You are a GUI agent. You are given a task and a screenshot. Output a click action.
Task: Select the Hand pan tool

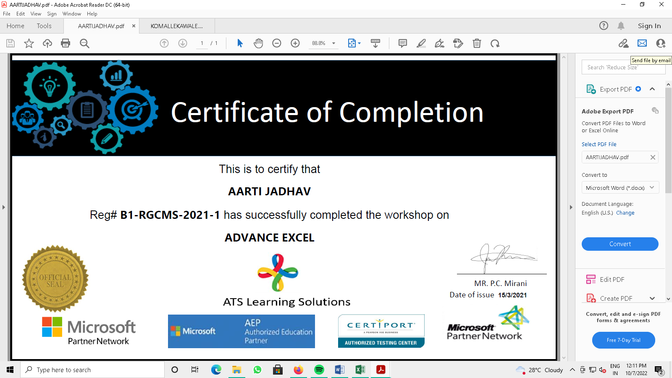click(x=258, y=43)
